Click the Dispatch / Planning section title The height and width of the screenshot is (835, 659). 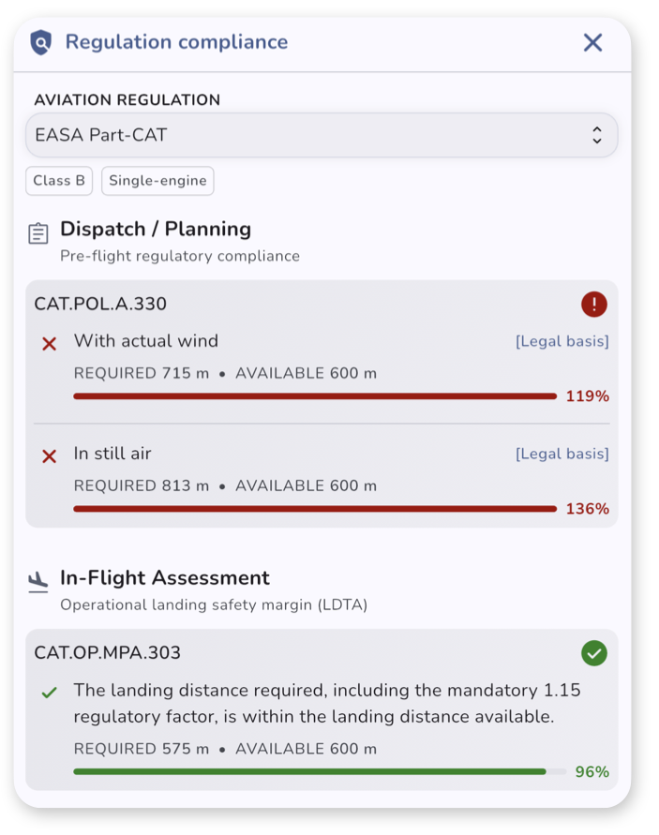pos(156,229)
